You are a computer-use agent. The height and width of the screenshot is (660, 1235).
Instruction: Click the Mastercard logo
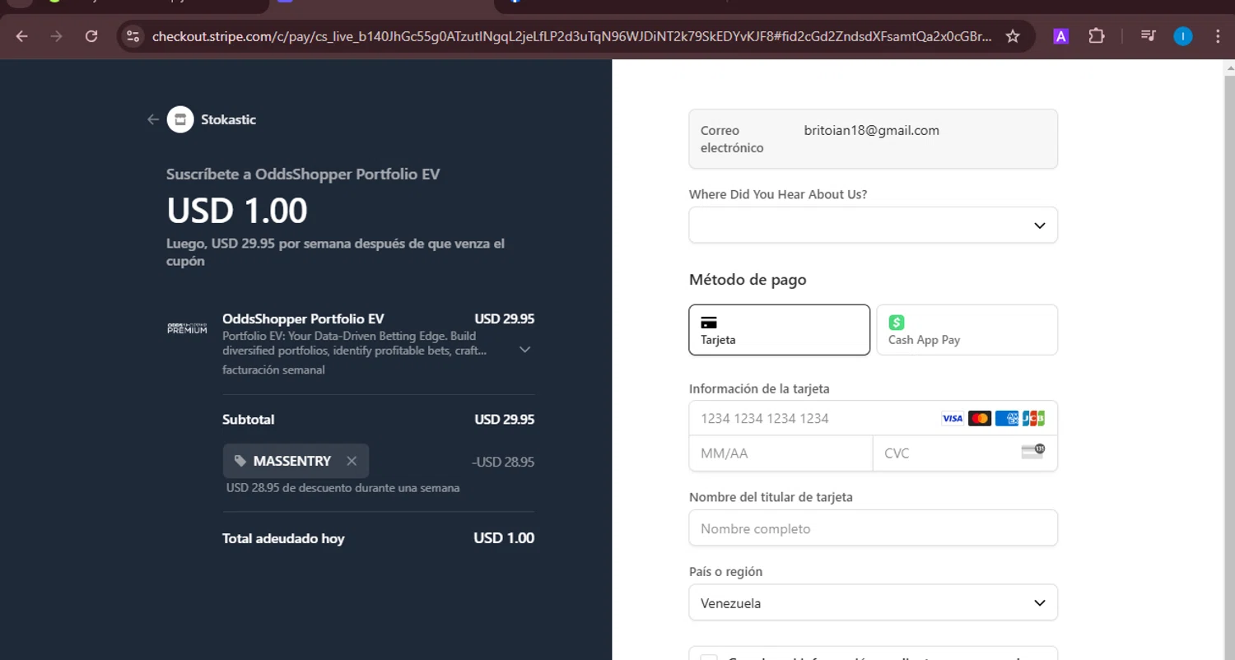pos(979,419)
